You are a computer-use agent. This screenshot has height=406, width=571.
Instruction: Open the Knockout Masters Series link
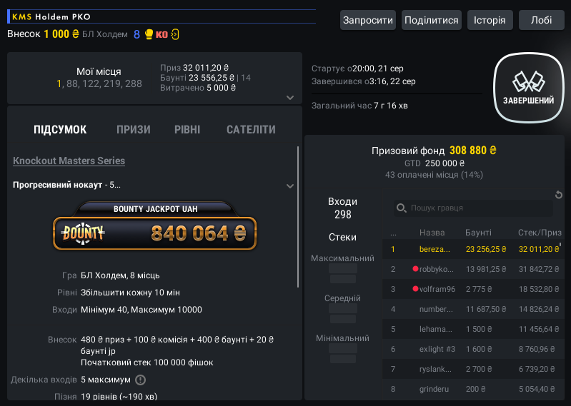tap(69, 161)
